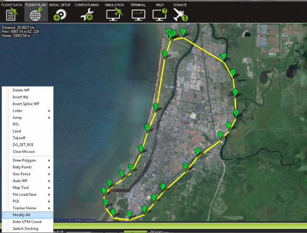This screenshot has width=307, height=233.
Task: Select Modify Alt from context menu
Action: pyautogui.click(x=27, y=215)
